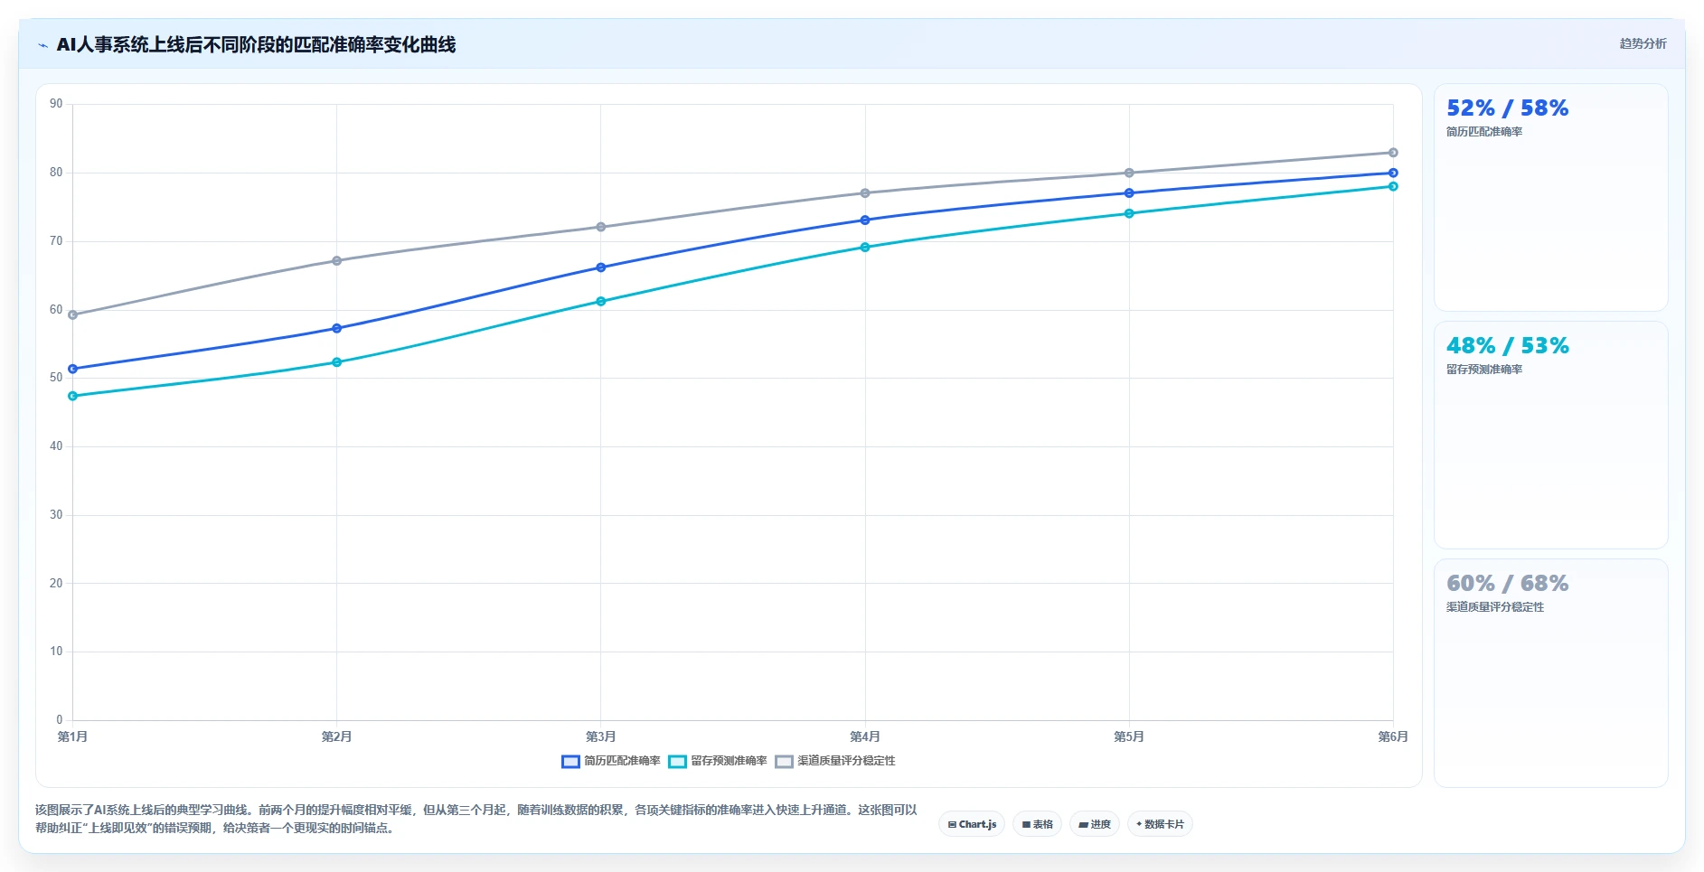Click the cyan 留存预测准确率 point at 第4月
Image resolution: width=1704 pixels, height=872 pixels.
point(865,247)
